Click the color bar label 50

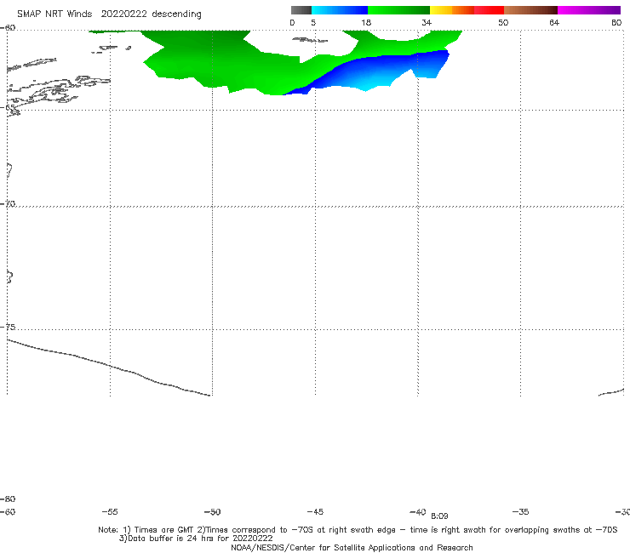coord(503,22)
